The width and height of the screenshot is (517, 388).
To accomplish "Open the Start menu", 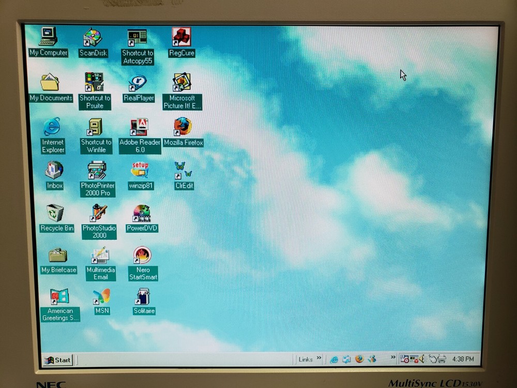I will 58,360.
